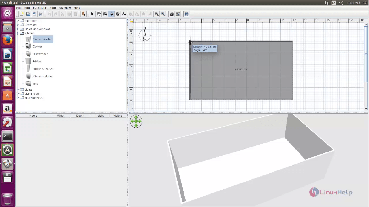Open the 3D view menu
The image size is (369, 207).
coord(65,8)
